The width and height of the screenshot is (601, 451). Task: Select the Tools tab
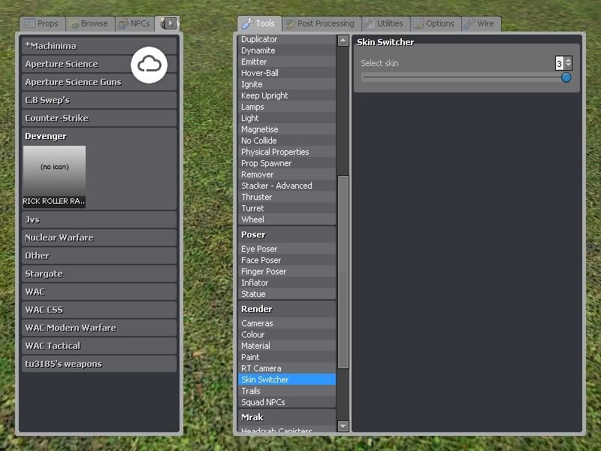pyautogui.click(x=259, y=24)
